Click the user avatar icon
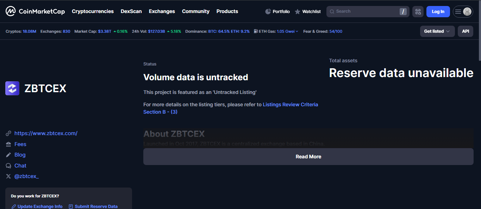This screenshot has width=481, height=209. tap(467, 12)
